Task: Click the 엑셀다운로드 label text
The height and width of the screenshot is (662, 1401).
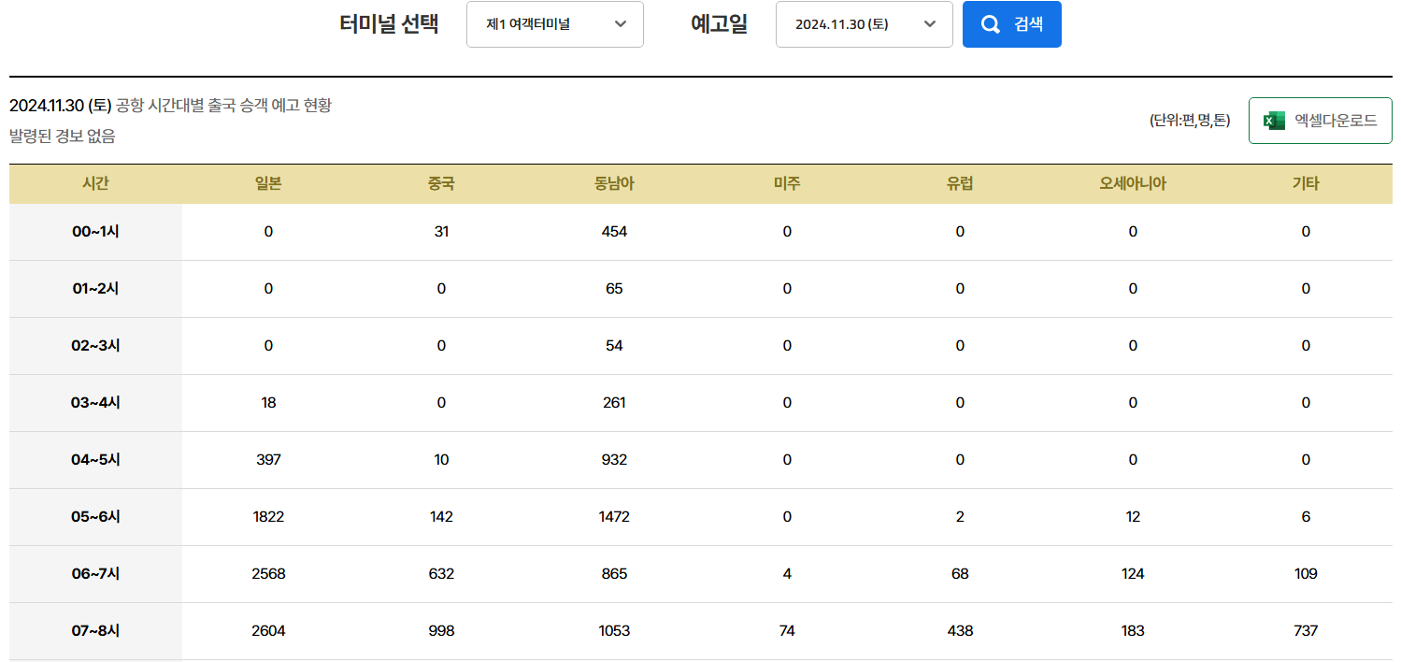Action: [x=1336, y=121]
